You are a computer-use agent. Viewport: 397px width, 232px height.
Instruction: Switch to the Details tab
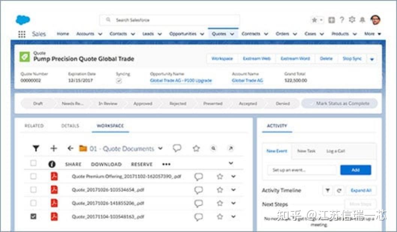[x=70, y=126]
